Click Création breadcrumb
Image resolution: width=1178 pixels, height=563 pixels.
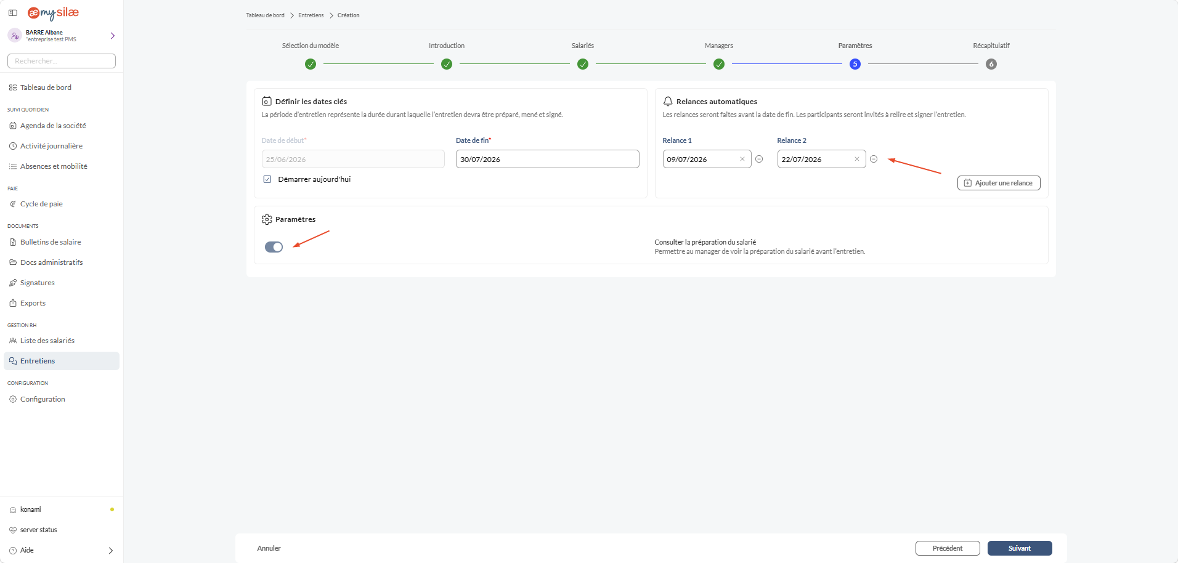[348, 15]
